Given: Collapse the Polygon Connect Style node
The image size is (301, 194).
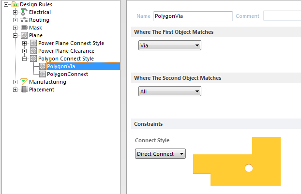Looking at the screenshot, I should click(24, 59).
